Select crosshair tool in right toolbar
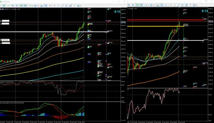 tap(166, 5)
